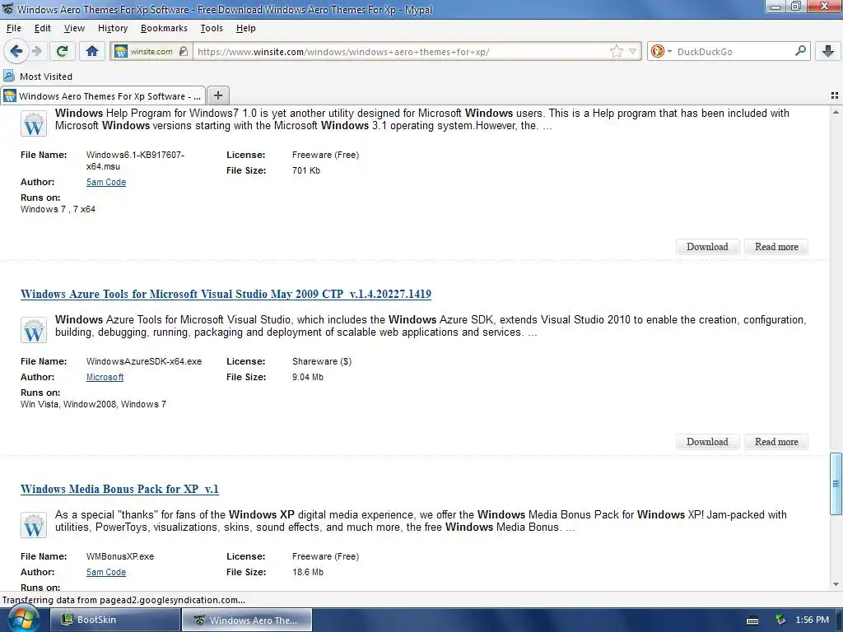843x632 pixels.
Task: Open the Tools menu
Action: click(212, 28)
